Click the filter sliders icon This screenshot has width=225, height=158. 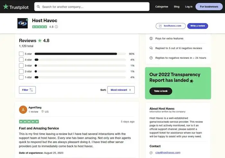pos(31,90)
